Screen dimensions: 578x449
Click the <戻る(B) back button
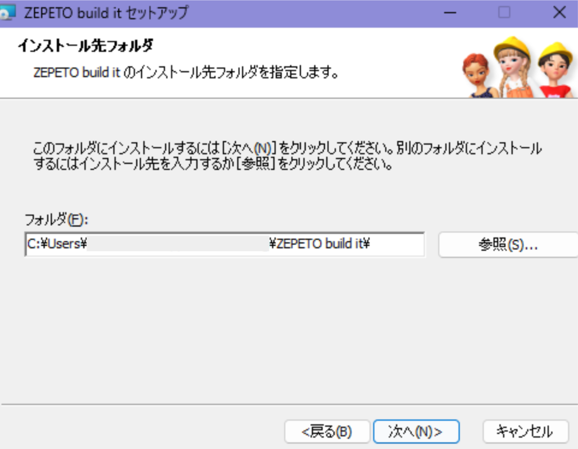[327, 431]
